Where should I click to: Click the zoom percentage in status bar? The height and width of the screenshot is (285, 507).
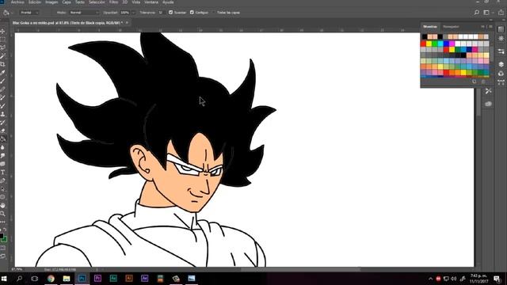(17, 269)
